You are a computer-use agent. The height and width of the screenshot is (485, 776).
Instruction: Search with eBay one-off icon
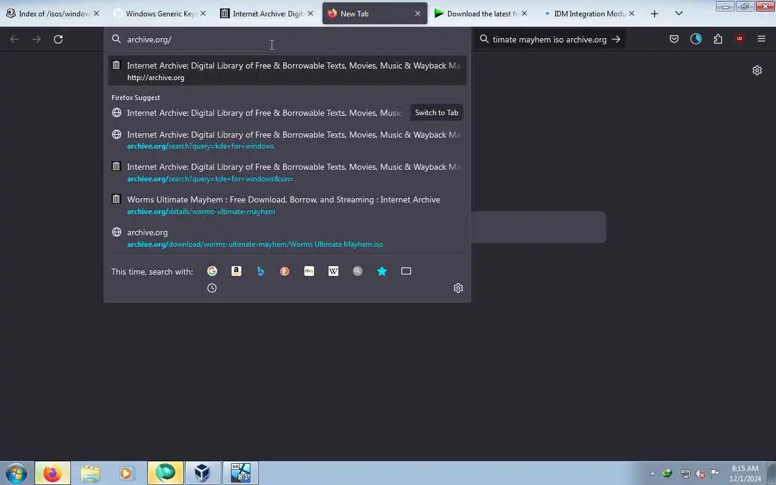309,271
